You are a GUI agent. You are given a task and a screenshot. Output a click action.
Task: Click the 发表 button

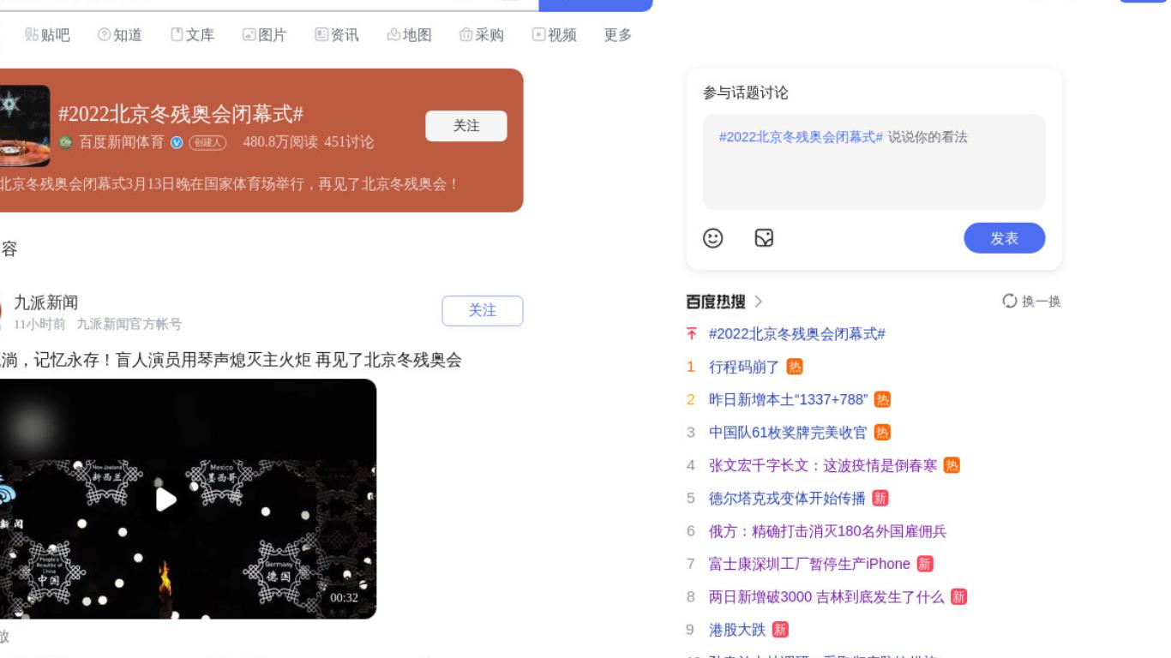pyautogui.click(x=1005, y=238)
